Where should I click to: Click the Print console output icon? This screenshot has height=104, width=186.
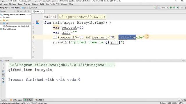3,79
